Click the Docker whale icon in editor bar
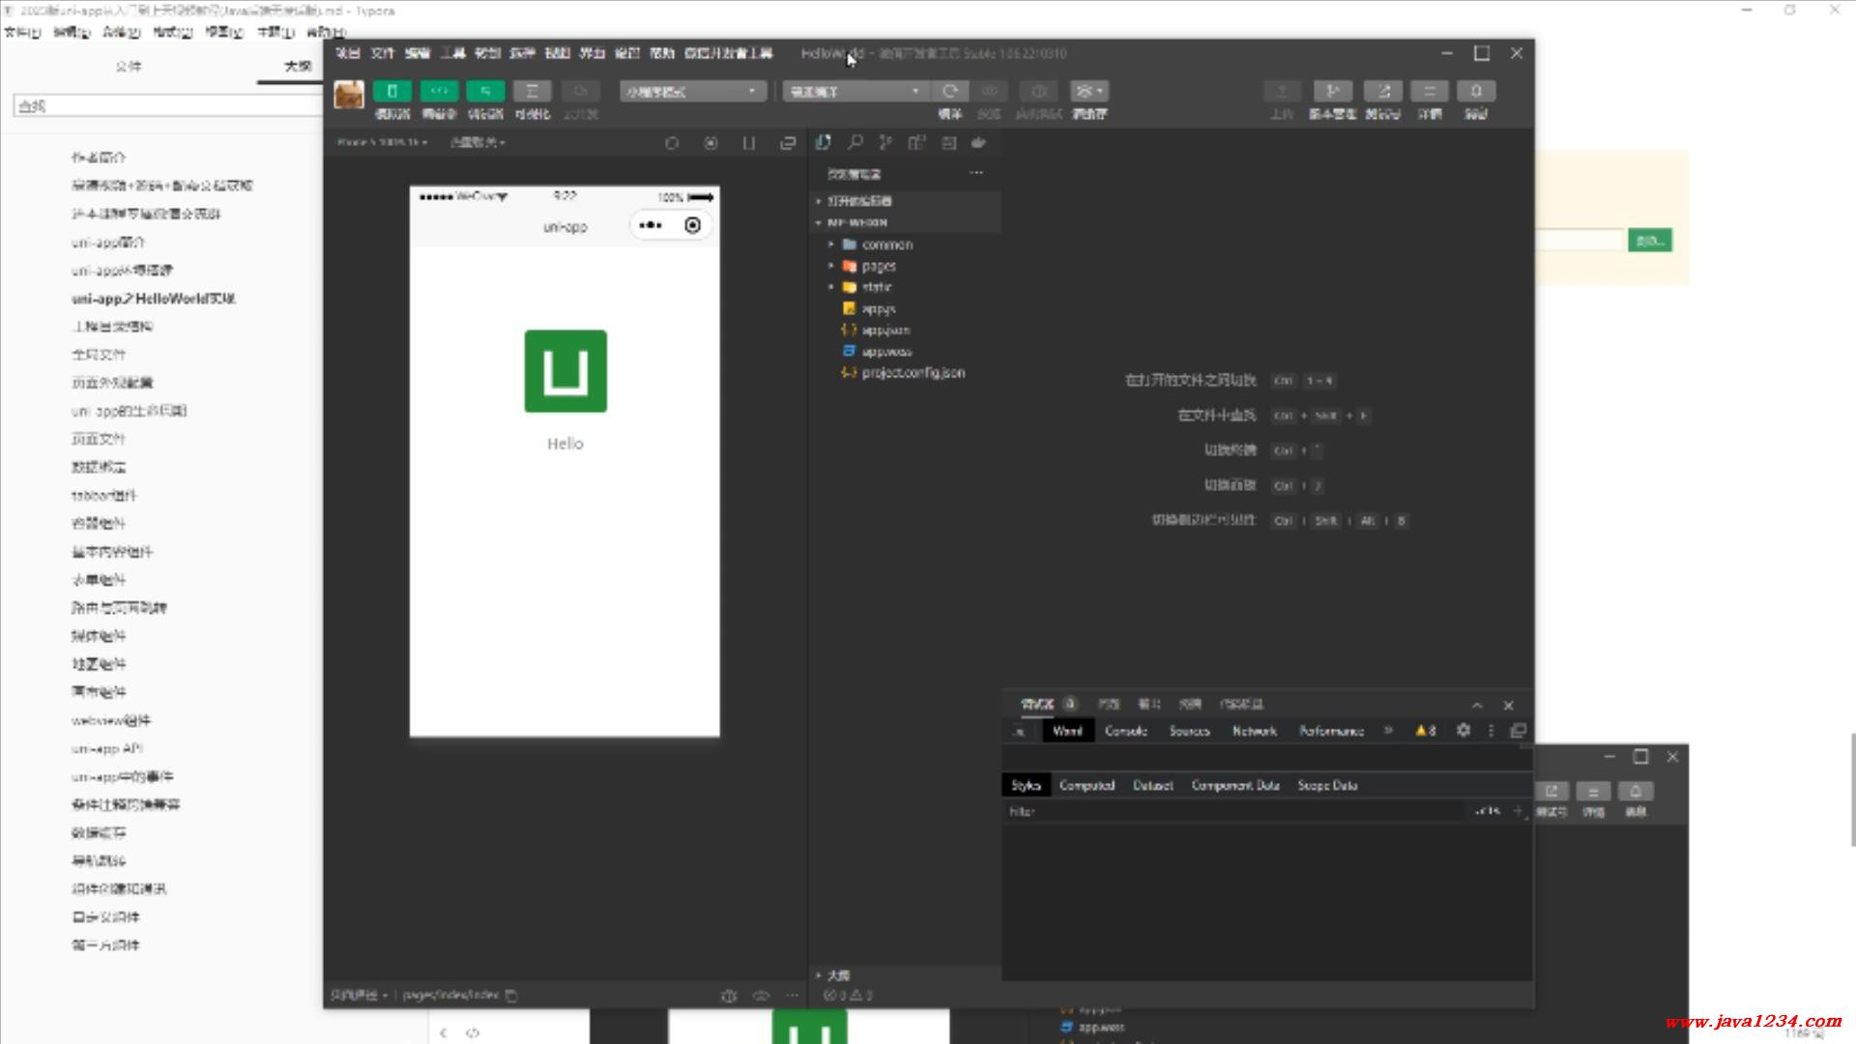Viewport: 1856px width, 1044px height. pyautogui.click(x=978, y=142)
